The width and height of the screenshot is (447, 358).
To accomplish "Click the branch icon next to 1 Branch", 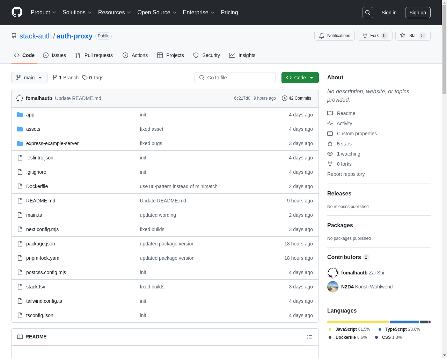I will click(55, 78).
